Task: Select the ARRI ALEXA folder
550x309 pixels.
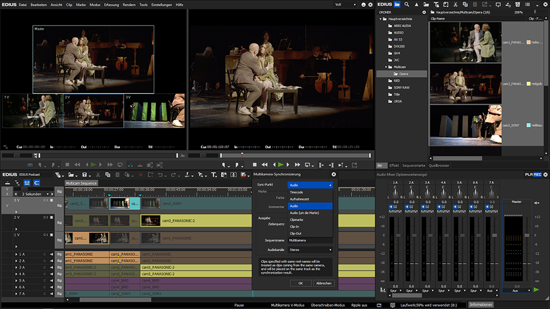Action: 402,26
